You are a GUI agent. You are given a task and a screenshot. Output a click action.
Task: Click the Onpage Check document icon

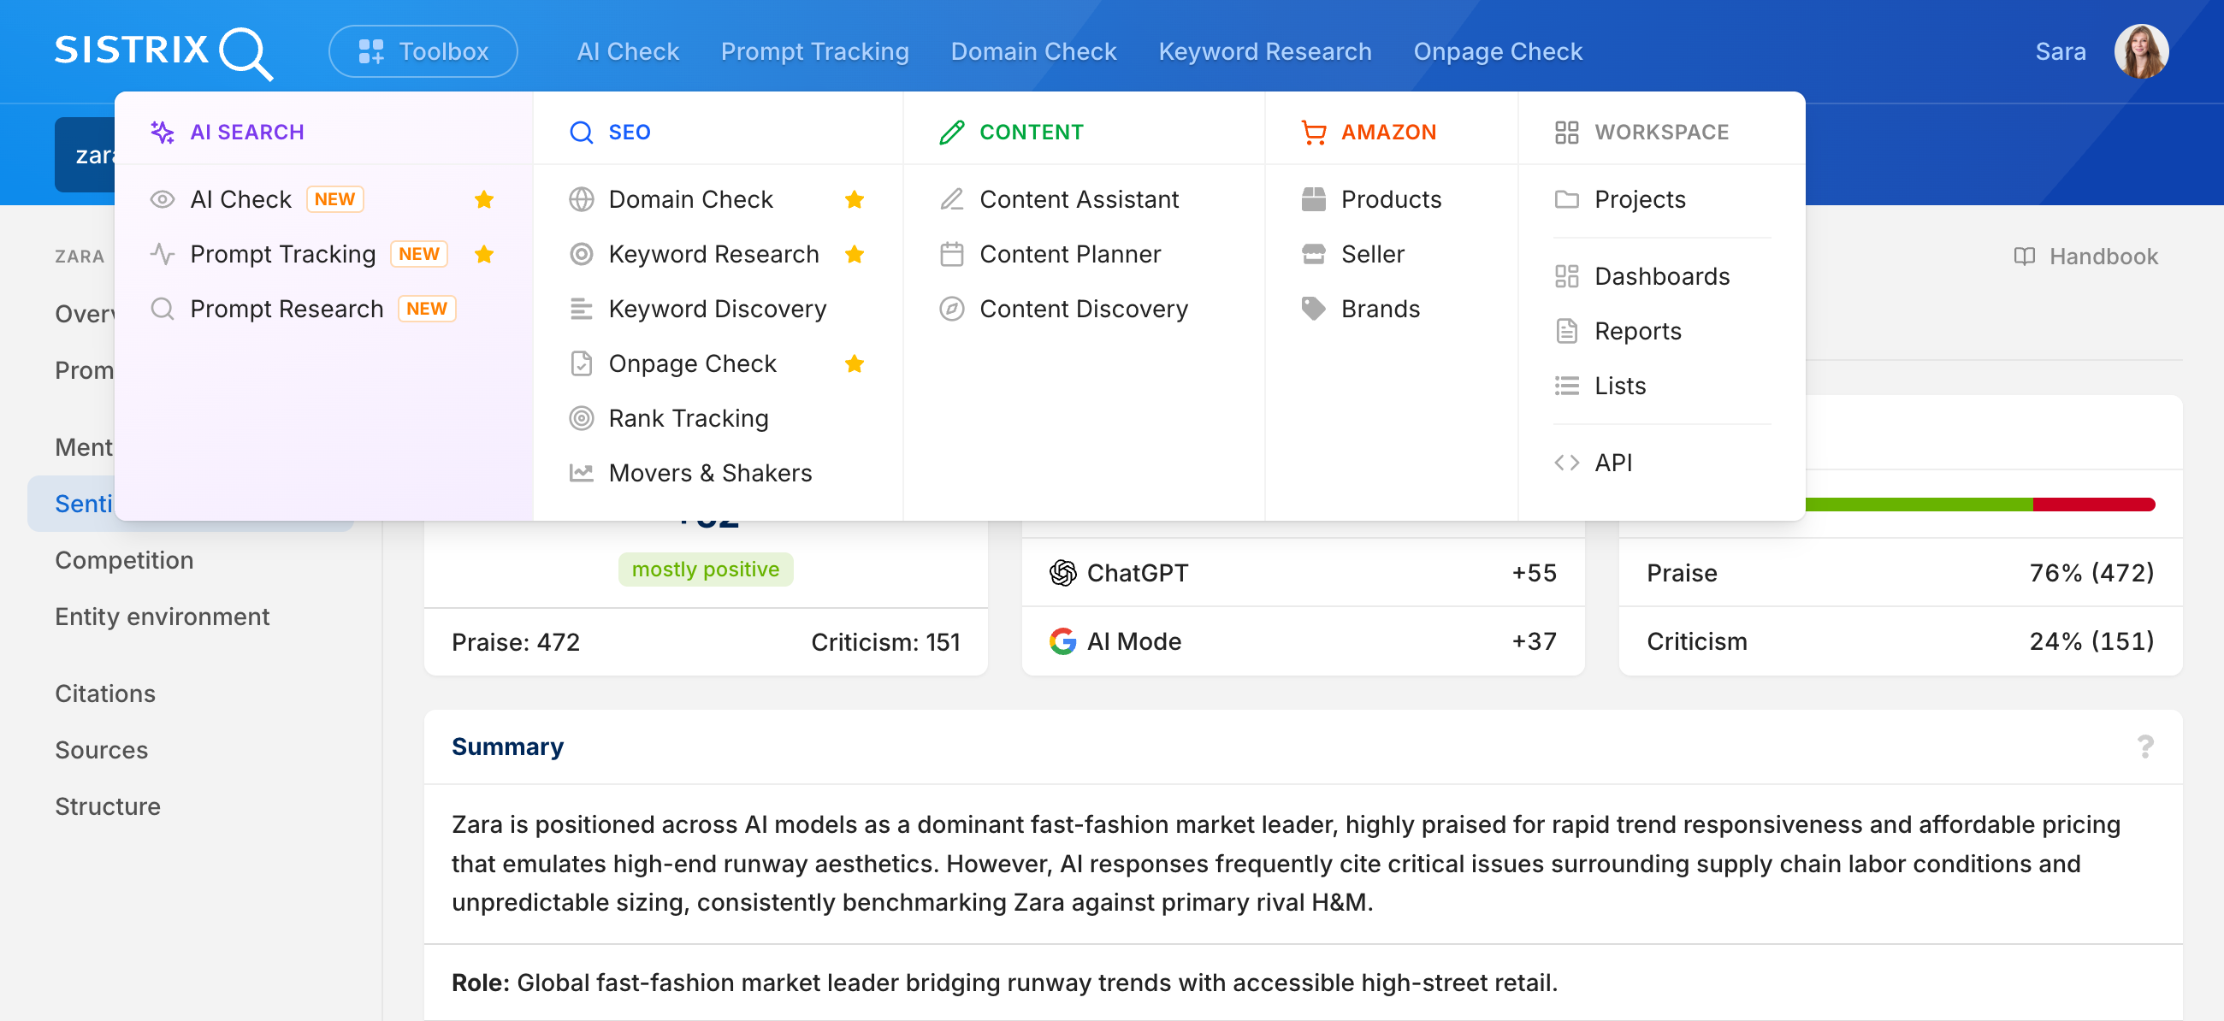582,363
